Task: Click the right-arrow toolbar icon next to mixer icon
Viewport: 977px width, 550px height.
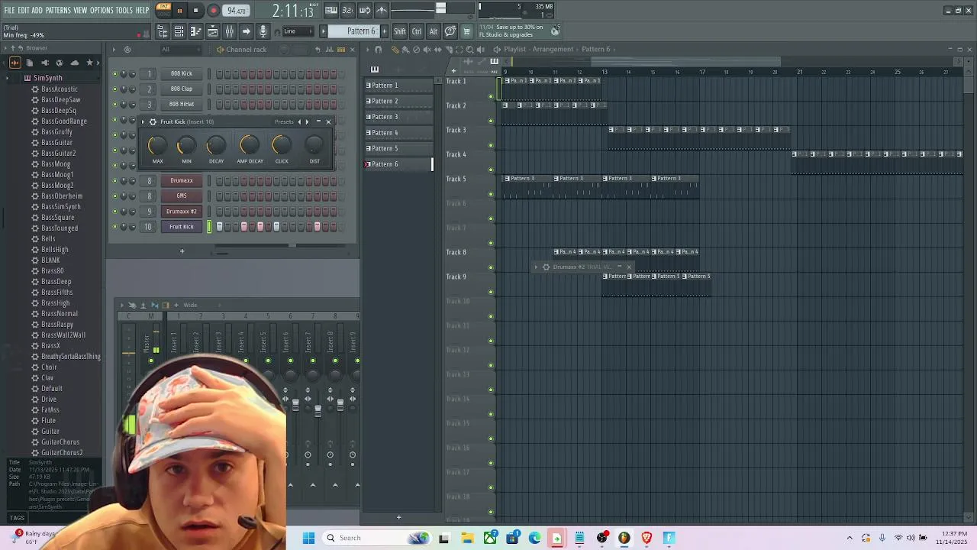Action: 246,31
